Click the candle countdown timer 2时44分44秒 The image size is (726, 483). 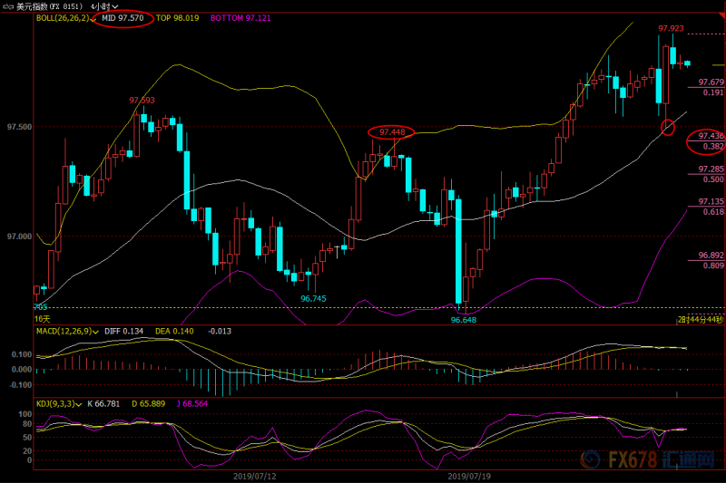click(x=700, y=320)
